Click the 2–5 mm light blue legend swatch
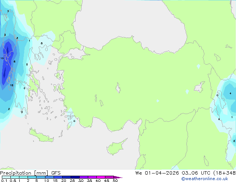236x182 pixels. point(32,177)
